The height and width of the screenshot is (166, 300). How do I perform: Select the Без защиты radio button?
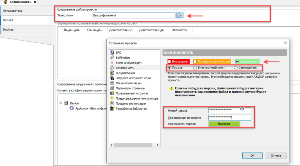pyautogui.click(x=170, y=61)
